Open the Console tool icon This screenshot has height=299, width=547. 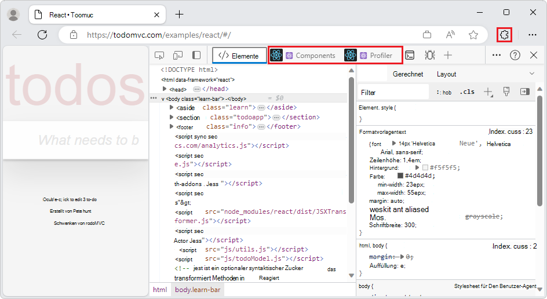pyautogui.click(x=410, y=55)
